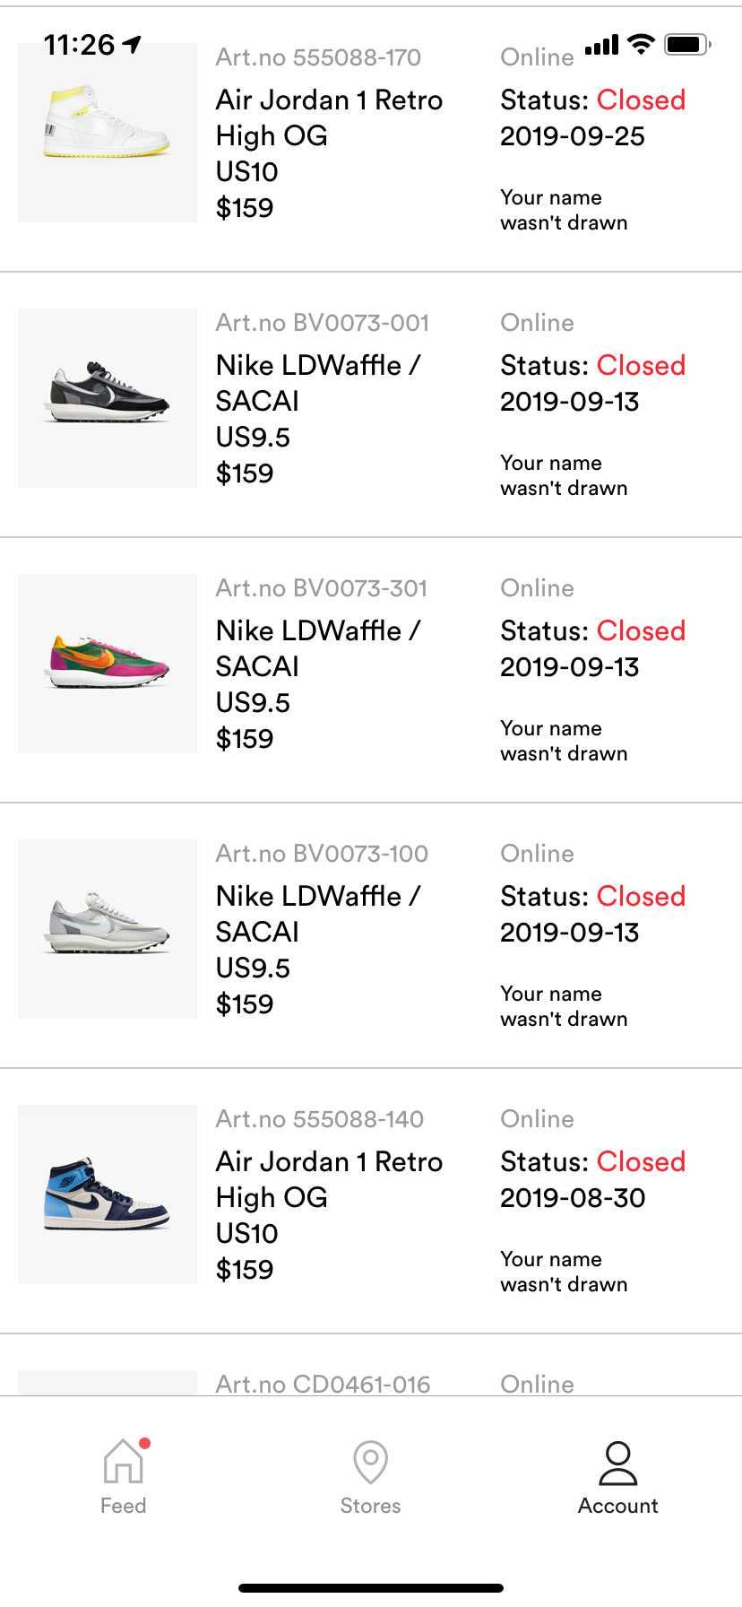Open the Art.no BV0073-001 LDWaffle entry
This screenshot has height=1607, width=742.
click(x=371, y=404)
